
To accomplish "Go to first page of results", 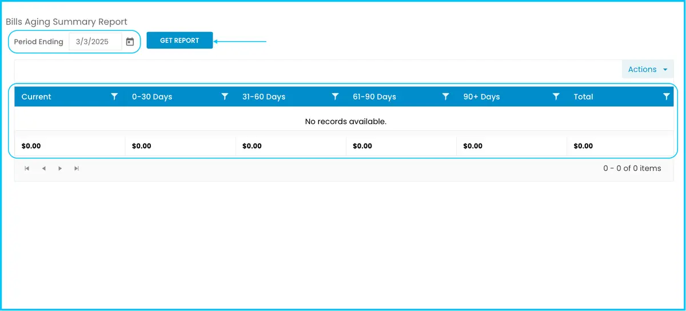I will (x=27, y=169).
